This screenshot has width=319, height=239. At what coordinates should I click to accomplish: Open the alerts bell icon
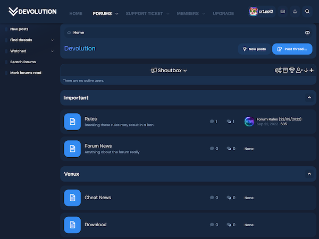tap(295, 11)
